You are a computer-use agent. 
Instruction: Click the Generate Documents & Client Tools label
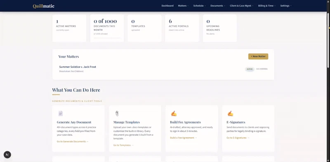(77, 101)
